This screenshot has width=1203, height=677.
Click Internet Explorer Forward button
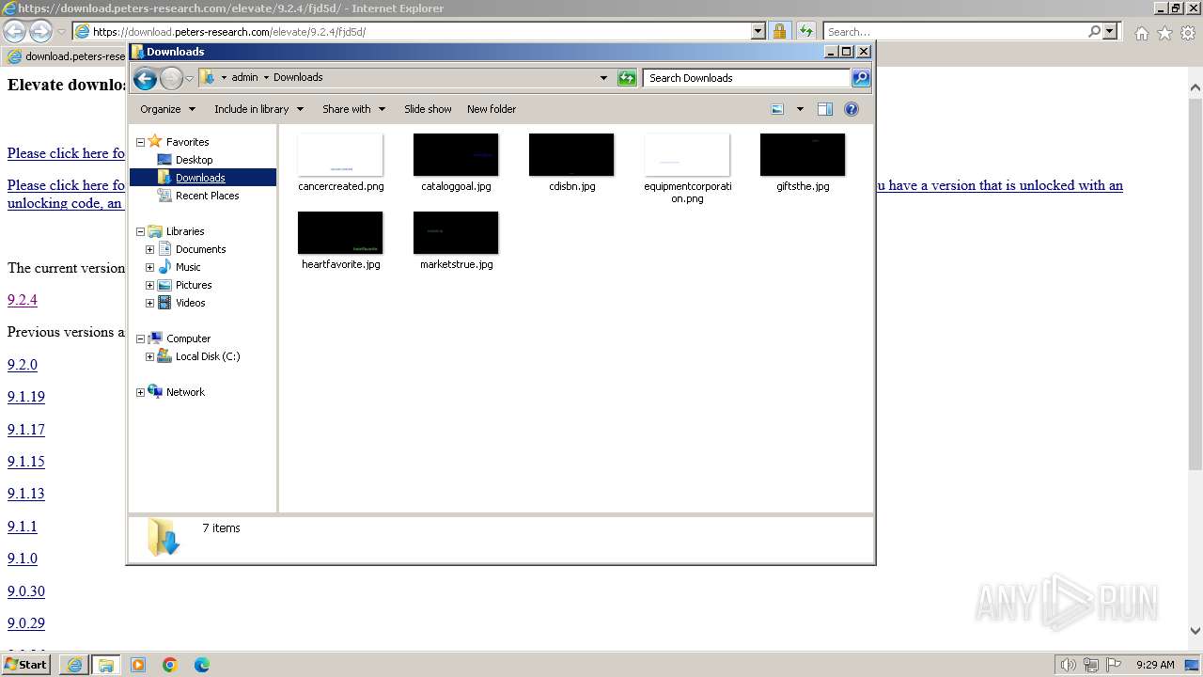tap(40, 31)
